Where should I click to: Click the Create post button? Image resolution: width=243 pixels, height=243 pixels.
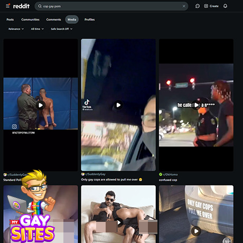pyautogui.click(x=211, y=6)
